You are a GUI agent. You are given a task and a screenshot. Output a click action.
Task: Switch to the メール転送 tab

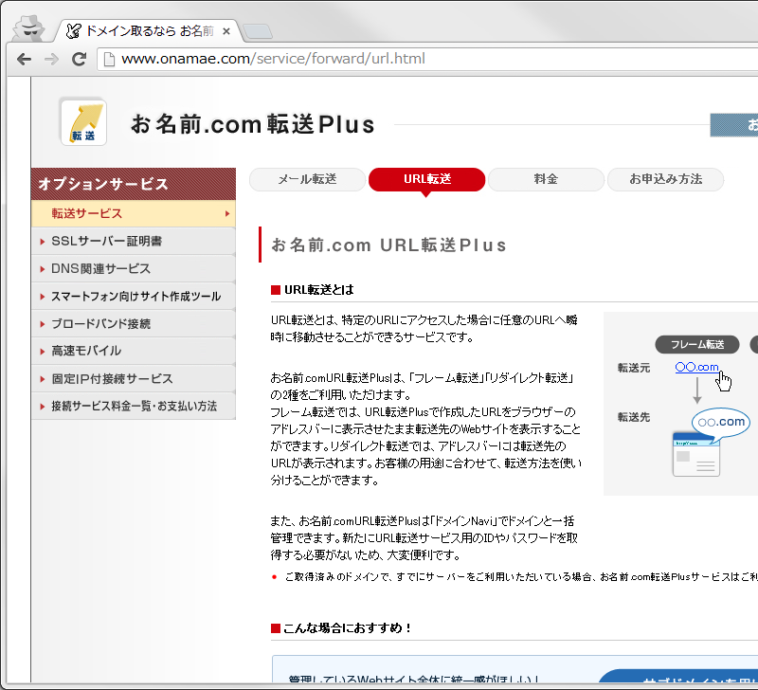(x=307, y=179)
